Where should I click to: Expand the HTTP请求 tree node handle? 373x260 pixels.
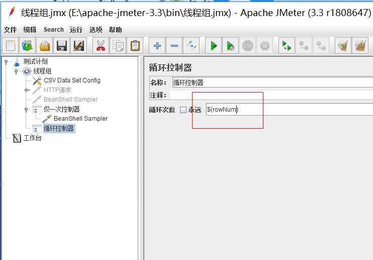(x=27, y=90)
